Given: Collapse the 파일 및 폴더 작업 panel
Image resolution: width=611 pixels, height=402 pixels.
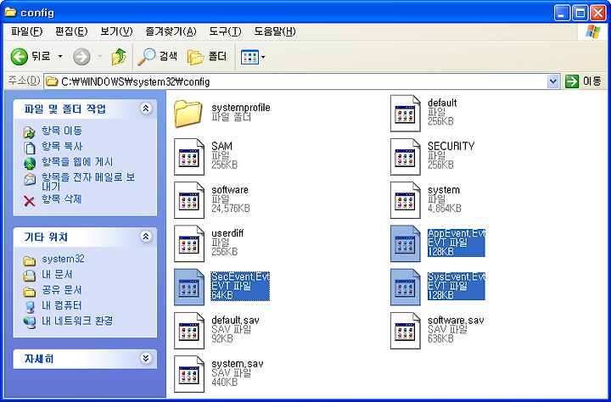Looking at the screenshot, I should pos(146,109).
